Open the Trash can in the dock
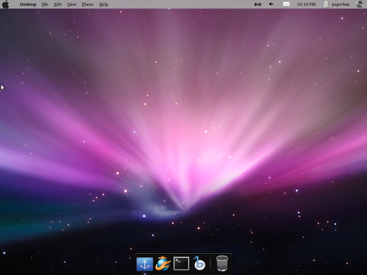The height and width of the screenshot is (275, 367). click(x=222, y=263)
